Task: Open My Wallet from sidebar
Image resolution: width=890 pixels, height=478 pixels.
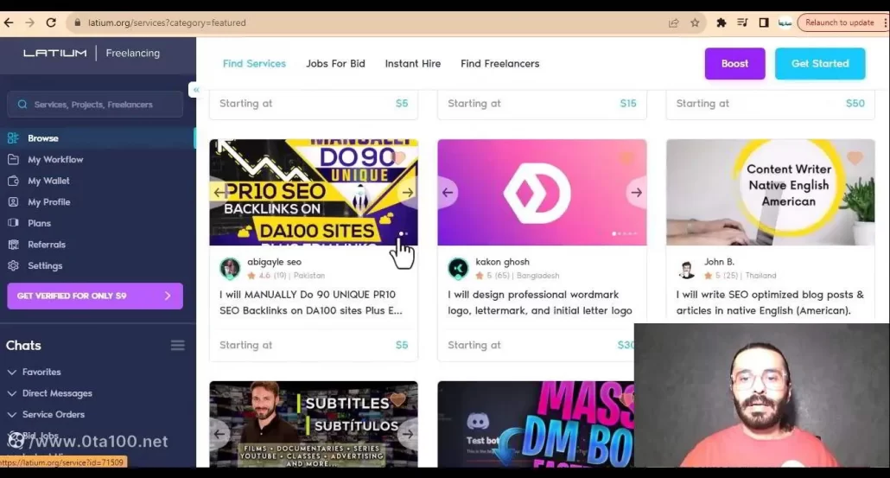Action: (x=13, y=181)
